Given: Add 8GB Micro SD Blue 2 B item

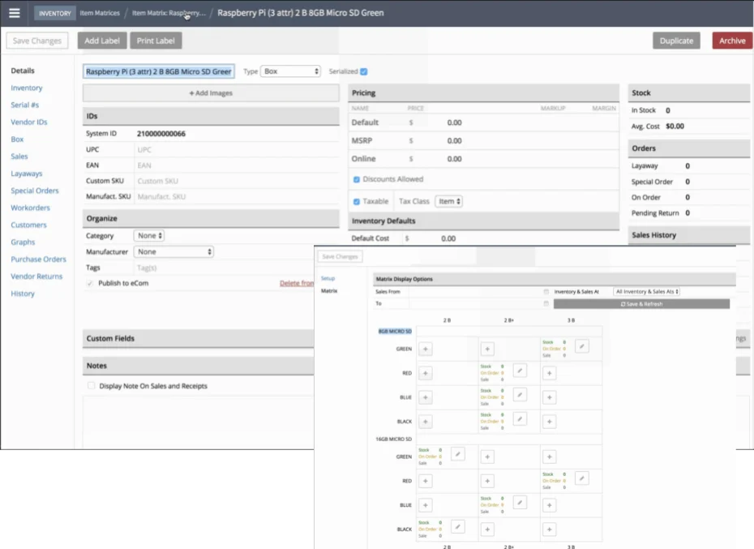Looking at the screenshot, I should 425,397.
